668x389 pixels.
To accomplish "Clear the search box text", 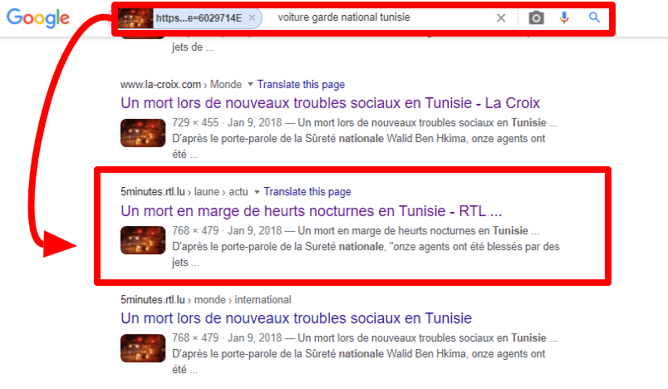I will [500, 17].
